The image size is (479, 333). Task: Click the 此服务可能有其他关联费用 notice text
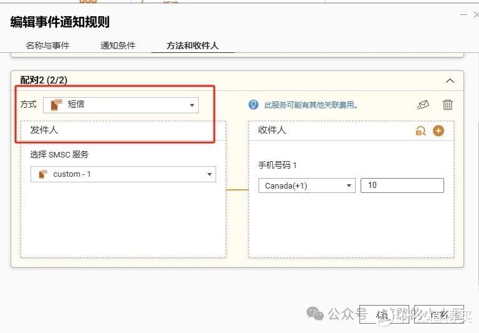click(x=311, y=105)
